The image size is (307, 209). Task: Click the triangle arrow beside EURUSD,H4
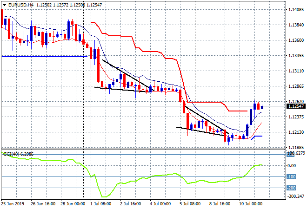(x=4, y=5)
